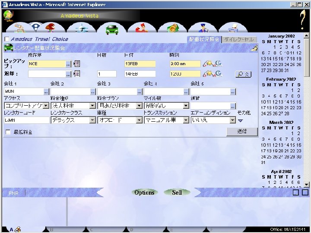The height and width of the screenshot is (233, 311).
Task: Click the 日数 field containing 1
Action: click(107, 74)
